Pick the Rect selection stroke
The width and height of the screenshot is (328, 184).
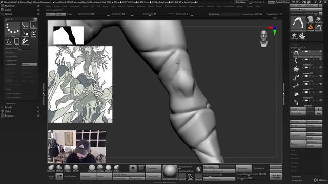[17, 42]
